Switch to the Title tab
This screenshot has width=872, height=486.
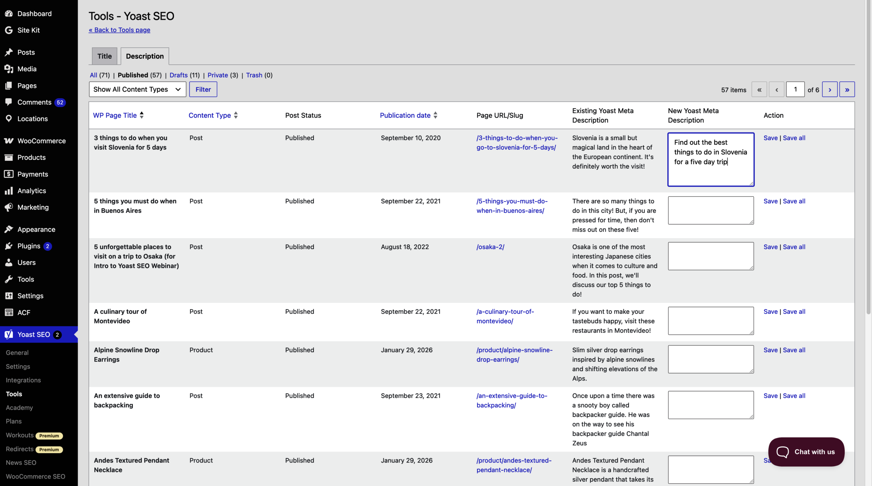coord(105,56)
